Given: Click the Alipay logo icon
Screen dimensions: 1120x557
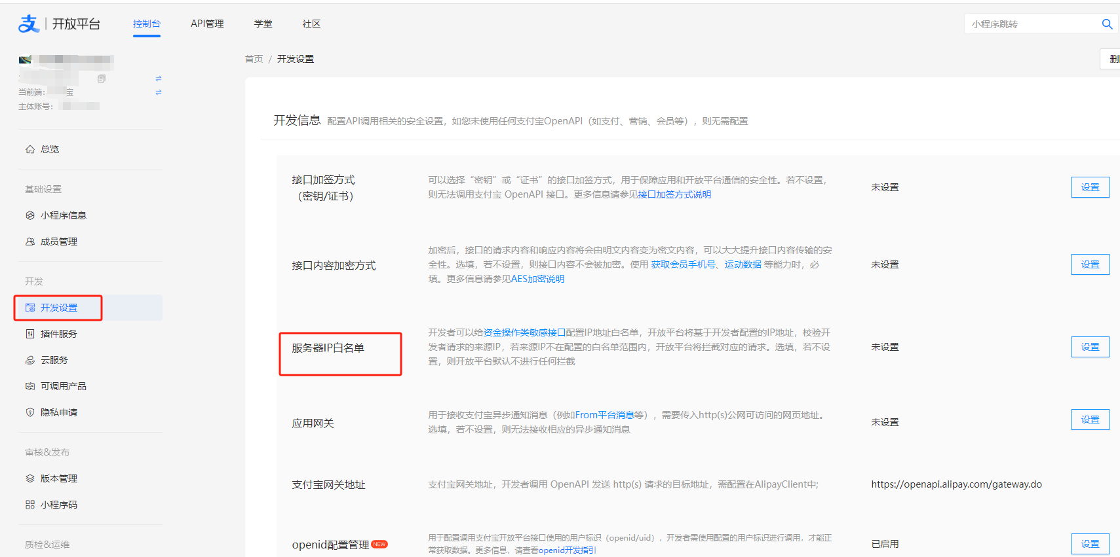Looking at the screenshot, I should point(29,24).
